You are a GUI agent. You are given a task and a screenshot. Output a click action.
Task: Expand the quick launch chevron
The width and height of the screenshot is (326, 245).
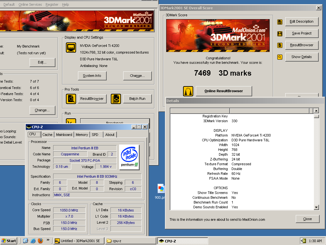48,240
